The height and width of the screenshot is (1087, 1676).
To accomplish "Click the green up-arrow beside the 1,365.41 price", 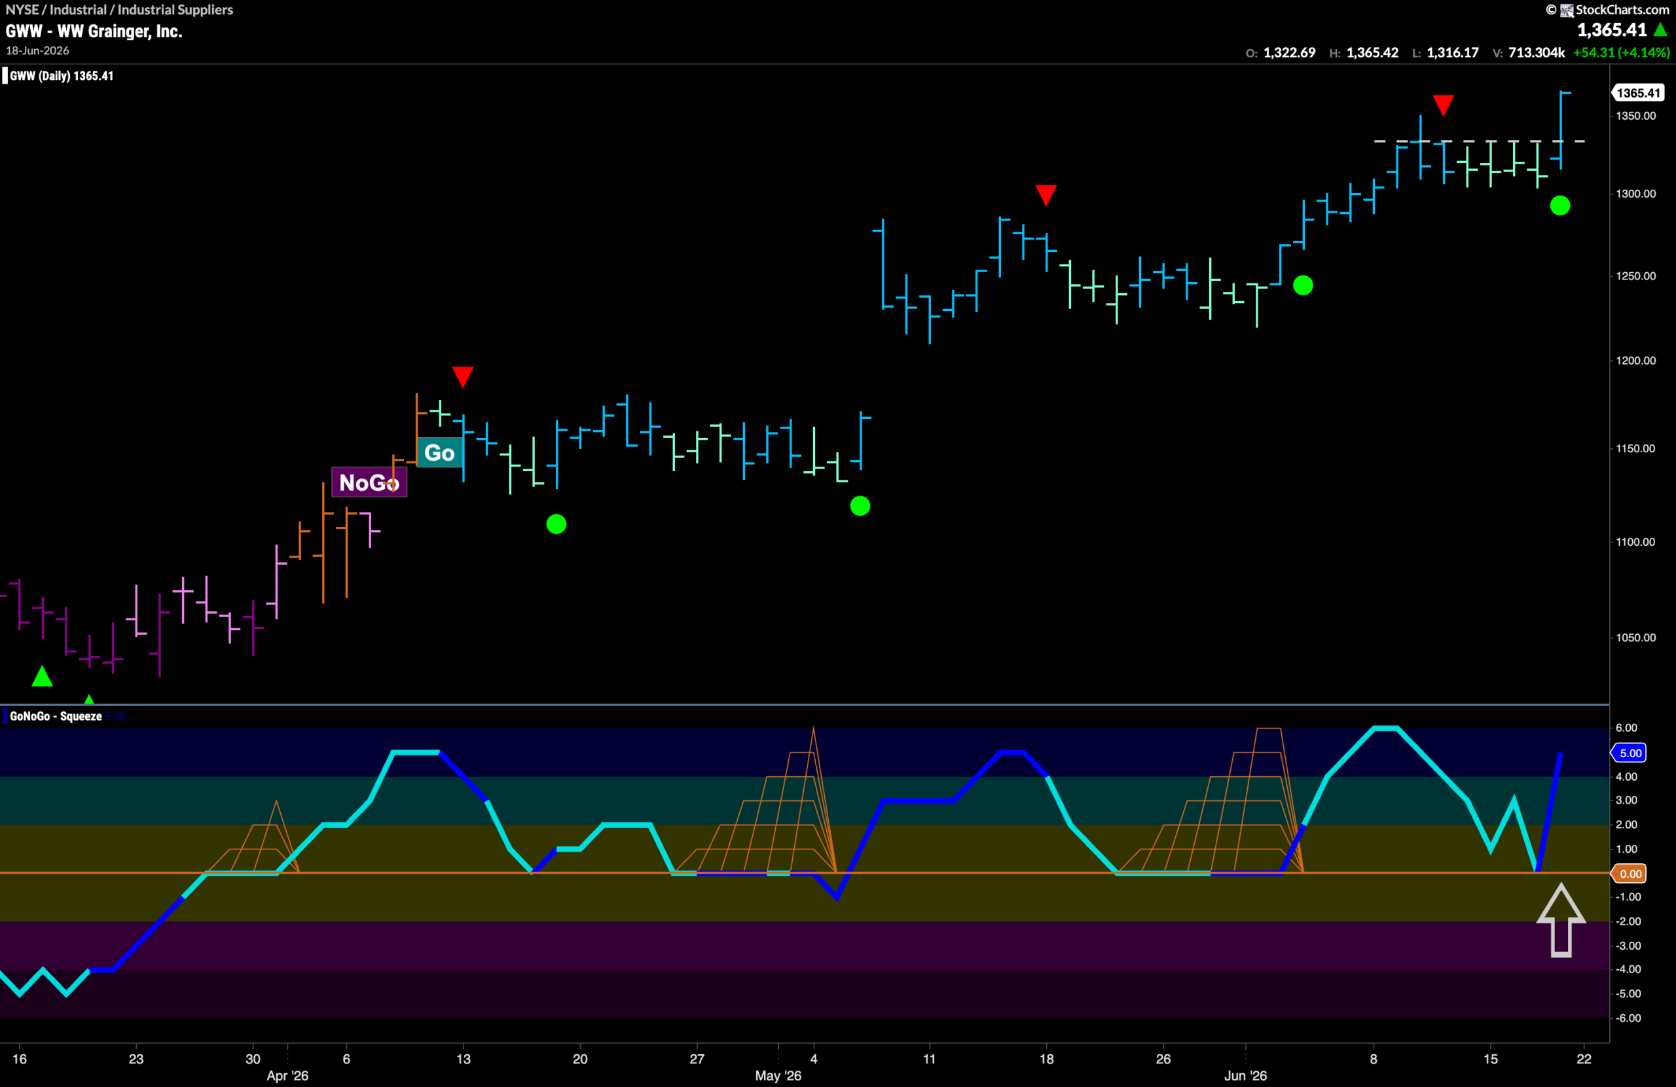I will click(x=1660, y=29).
